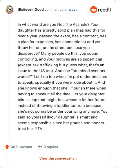Screen dimensions: 116x168
Task: Upvote using the orange arrow icon
Action: 7,147
